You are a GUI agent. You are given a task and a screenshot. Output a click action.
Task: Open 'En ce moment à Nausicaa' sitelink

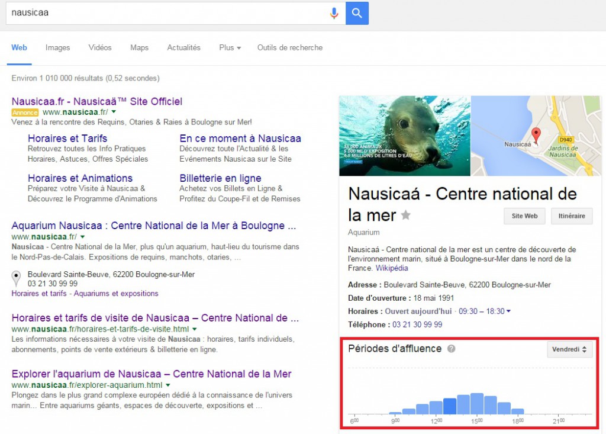coord(240,139)
